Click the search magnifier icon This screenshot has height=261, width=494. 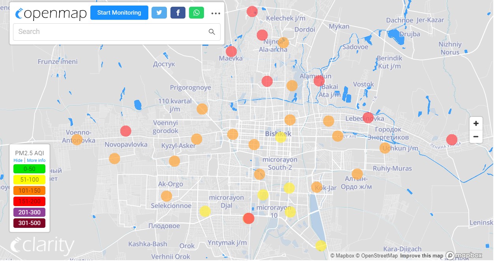212,32
